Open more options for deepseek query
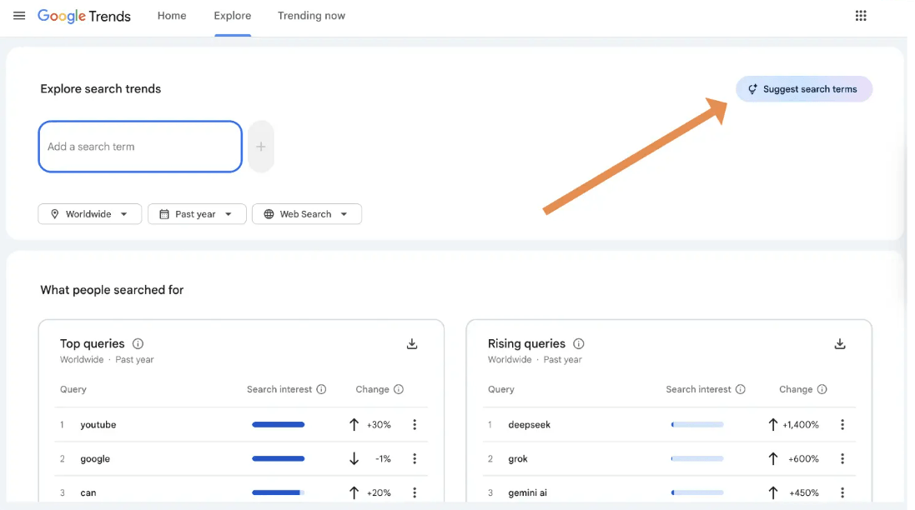Screen dimensions: 915x510 click(x=842, y=424)
